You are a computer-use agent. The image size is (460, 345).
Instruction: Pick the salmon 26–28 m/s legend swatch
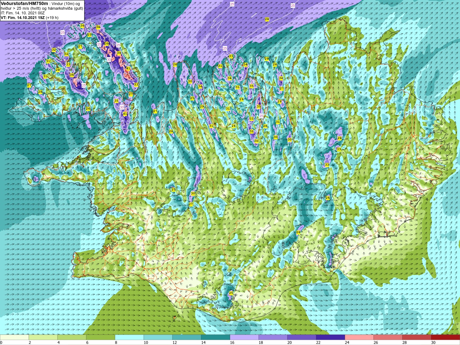point(388,337)
